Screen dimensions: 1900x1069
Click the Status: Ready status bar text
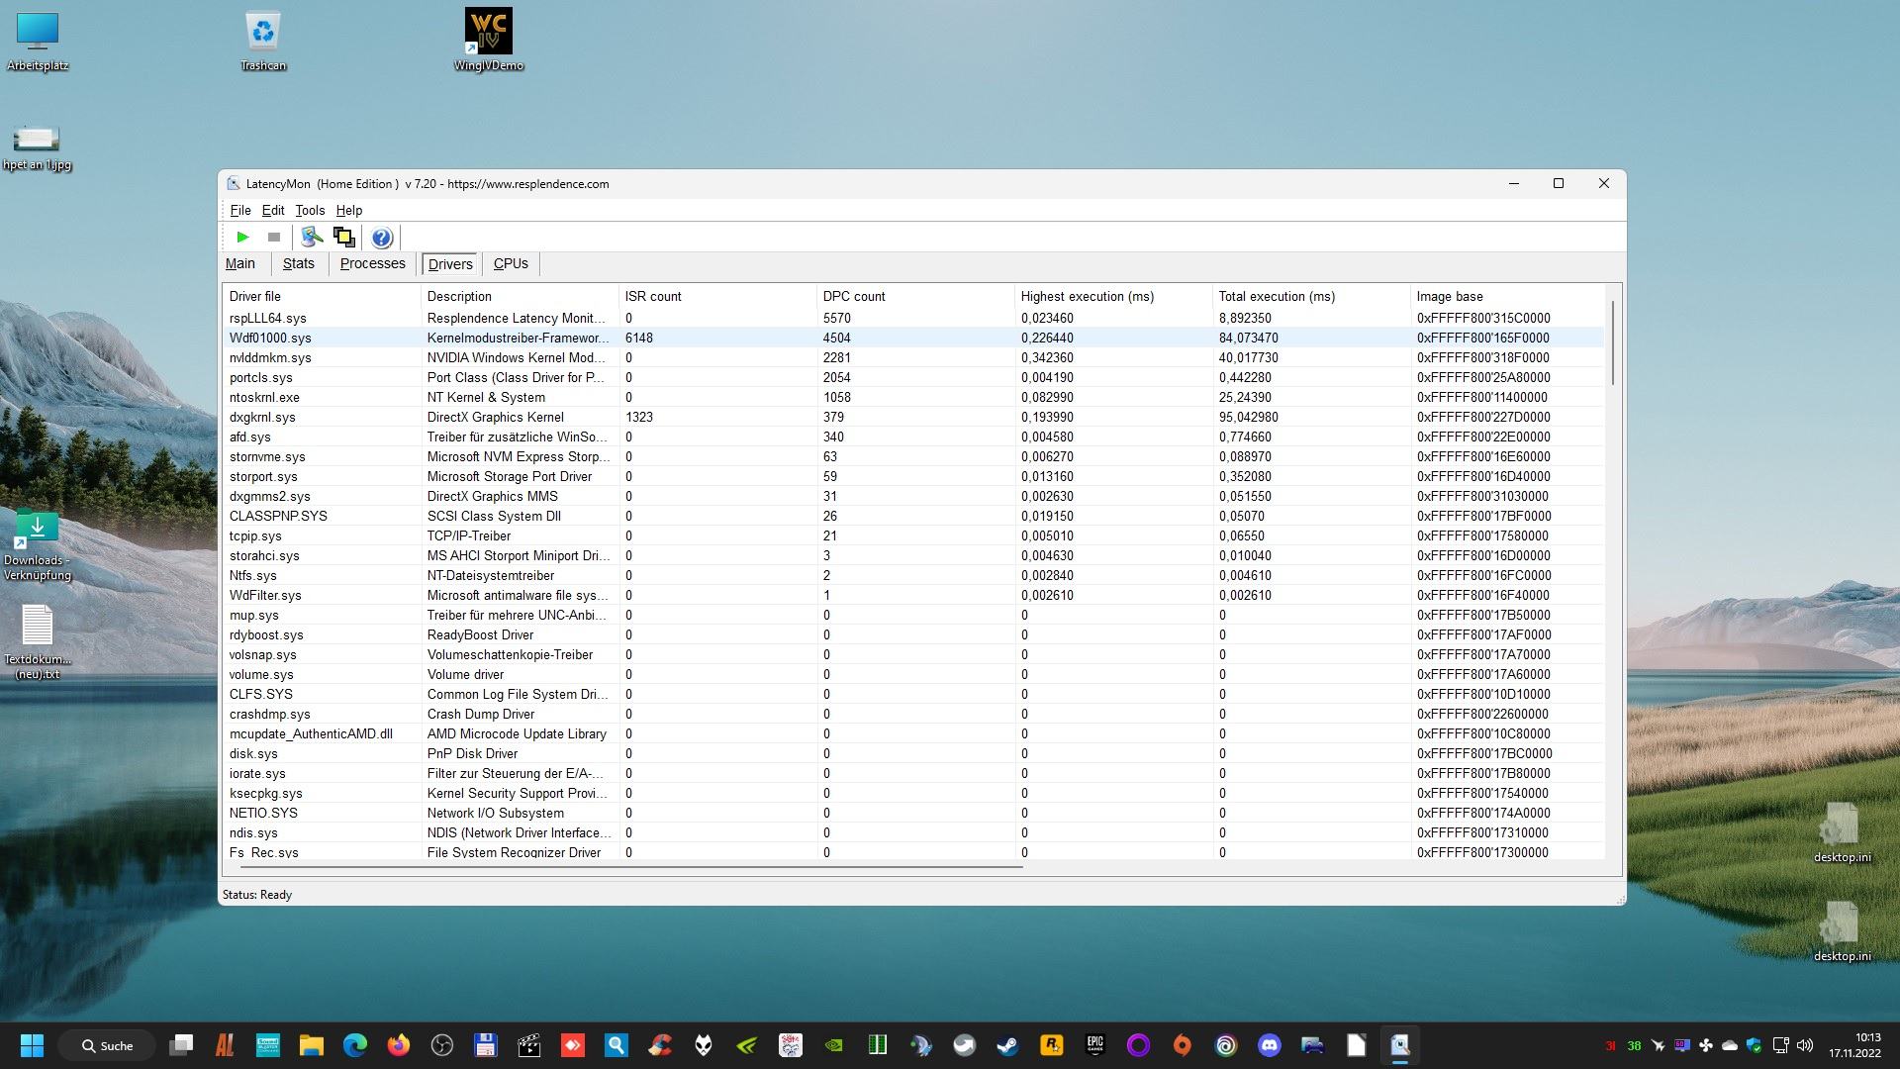click(257, 895)
